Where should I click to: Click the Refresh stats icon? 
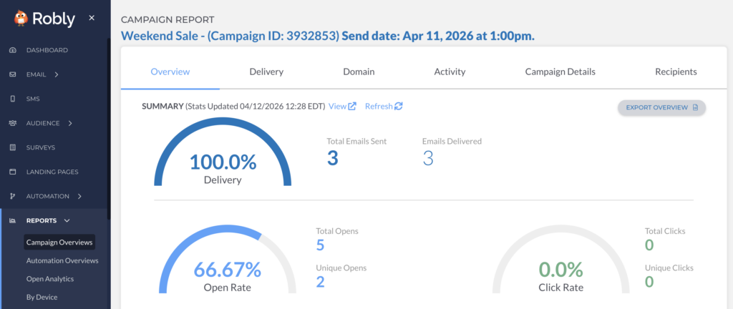tap(398, 107)
